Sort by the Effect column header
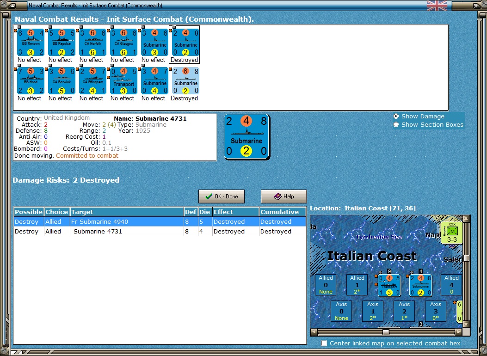The width and height of the screenshot is (487, 356). (x=236, y=212)
